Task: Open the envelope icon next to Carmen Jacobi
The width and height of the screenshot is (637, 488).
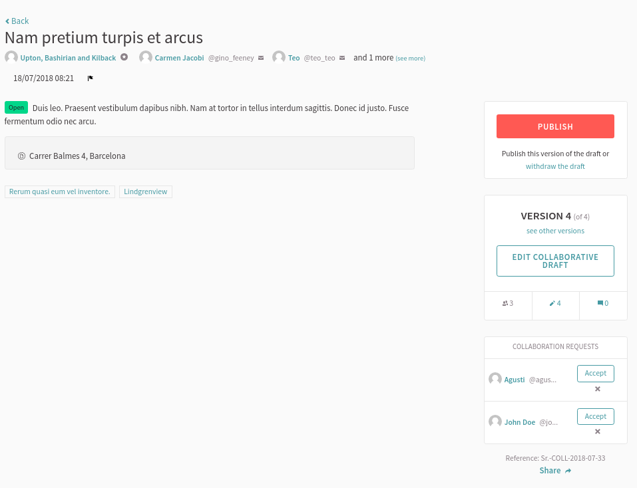Action: [260, 57]
